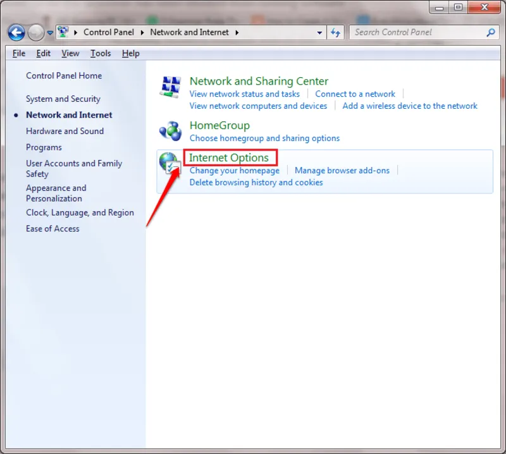Open Appearance and Personalization category
The image size is (506, 454).
coord(56,193)
